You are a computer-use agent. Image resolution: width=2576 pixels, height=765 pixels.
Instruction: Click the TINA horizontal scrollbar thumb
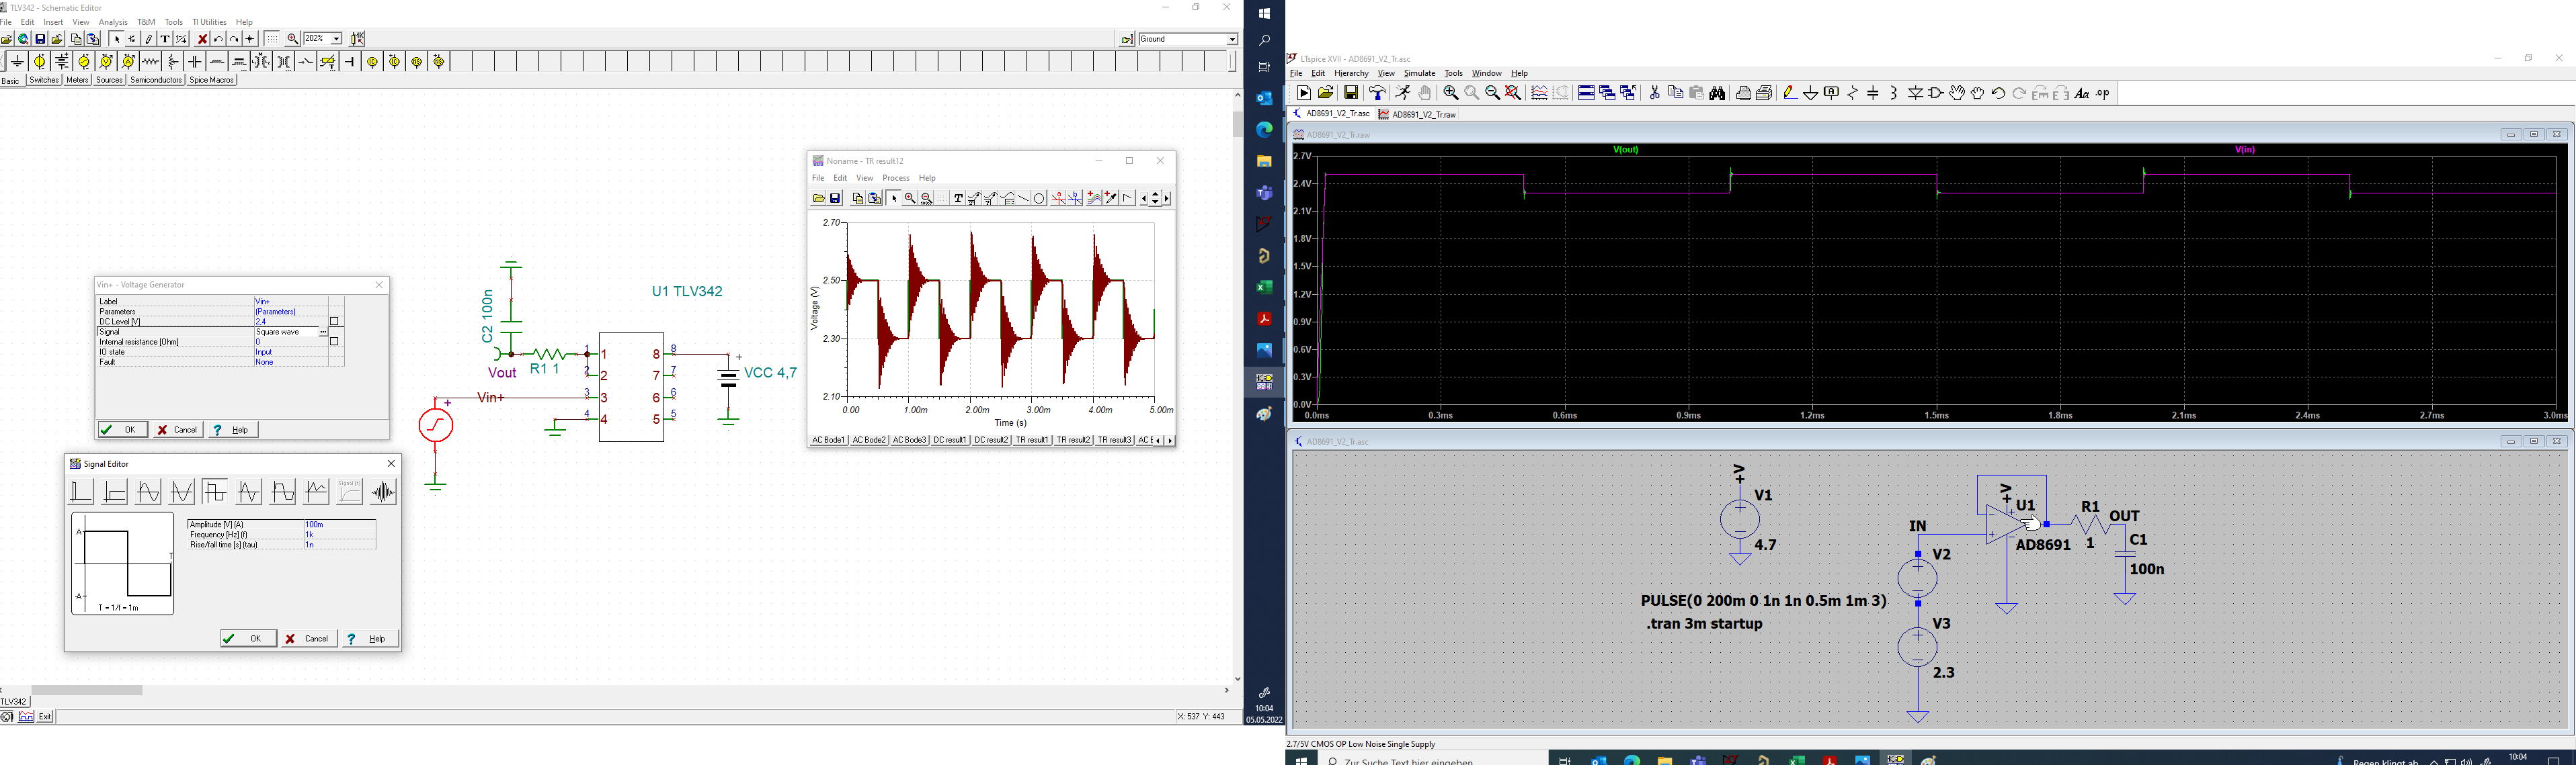point(87,690)
